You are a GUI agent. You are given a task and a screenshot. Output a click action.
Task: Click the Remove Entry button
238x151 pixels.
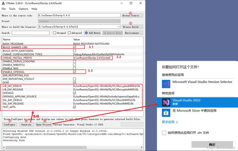pos(113,33)
